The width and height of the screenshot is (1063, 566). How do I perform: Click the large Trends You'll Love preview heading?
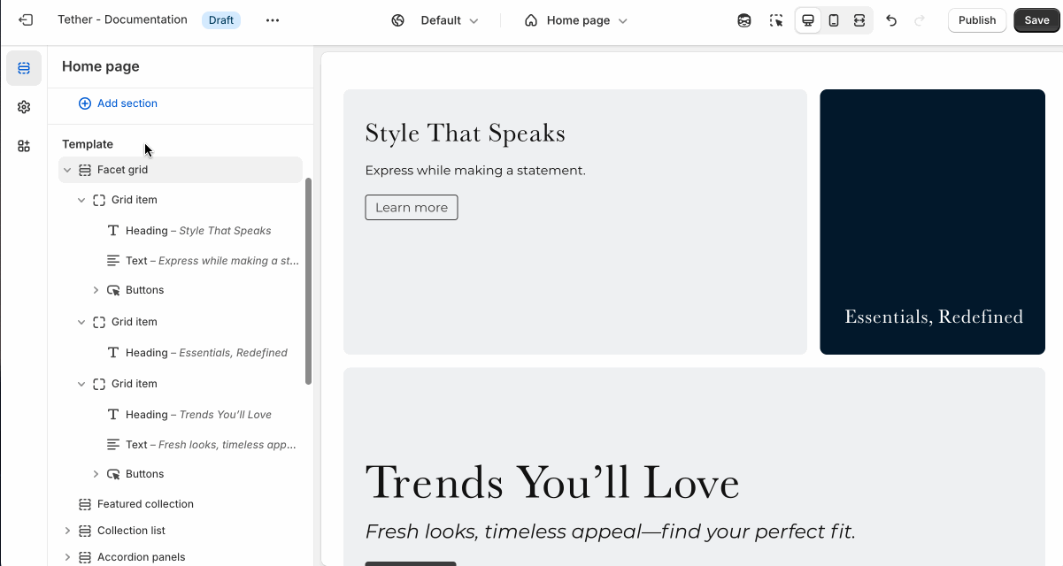[552, 482]
